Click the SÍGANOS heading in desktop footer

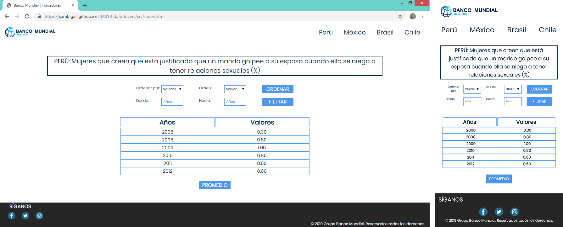(20, 206)
